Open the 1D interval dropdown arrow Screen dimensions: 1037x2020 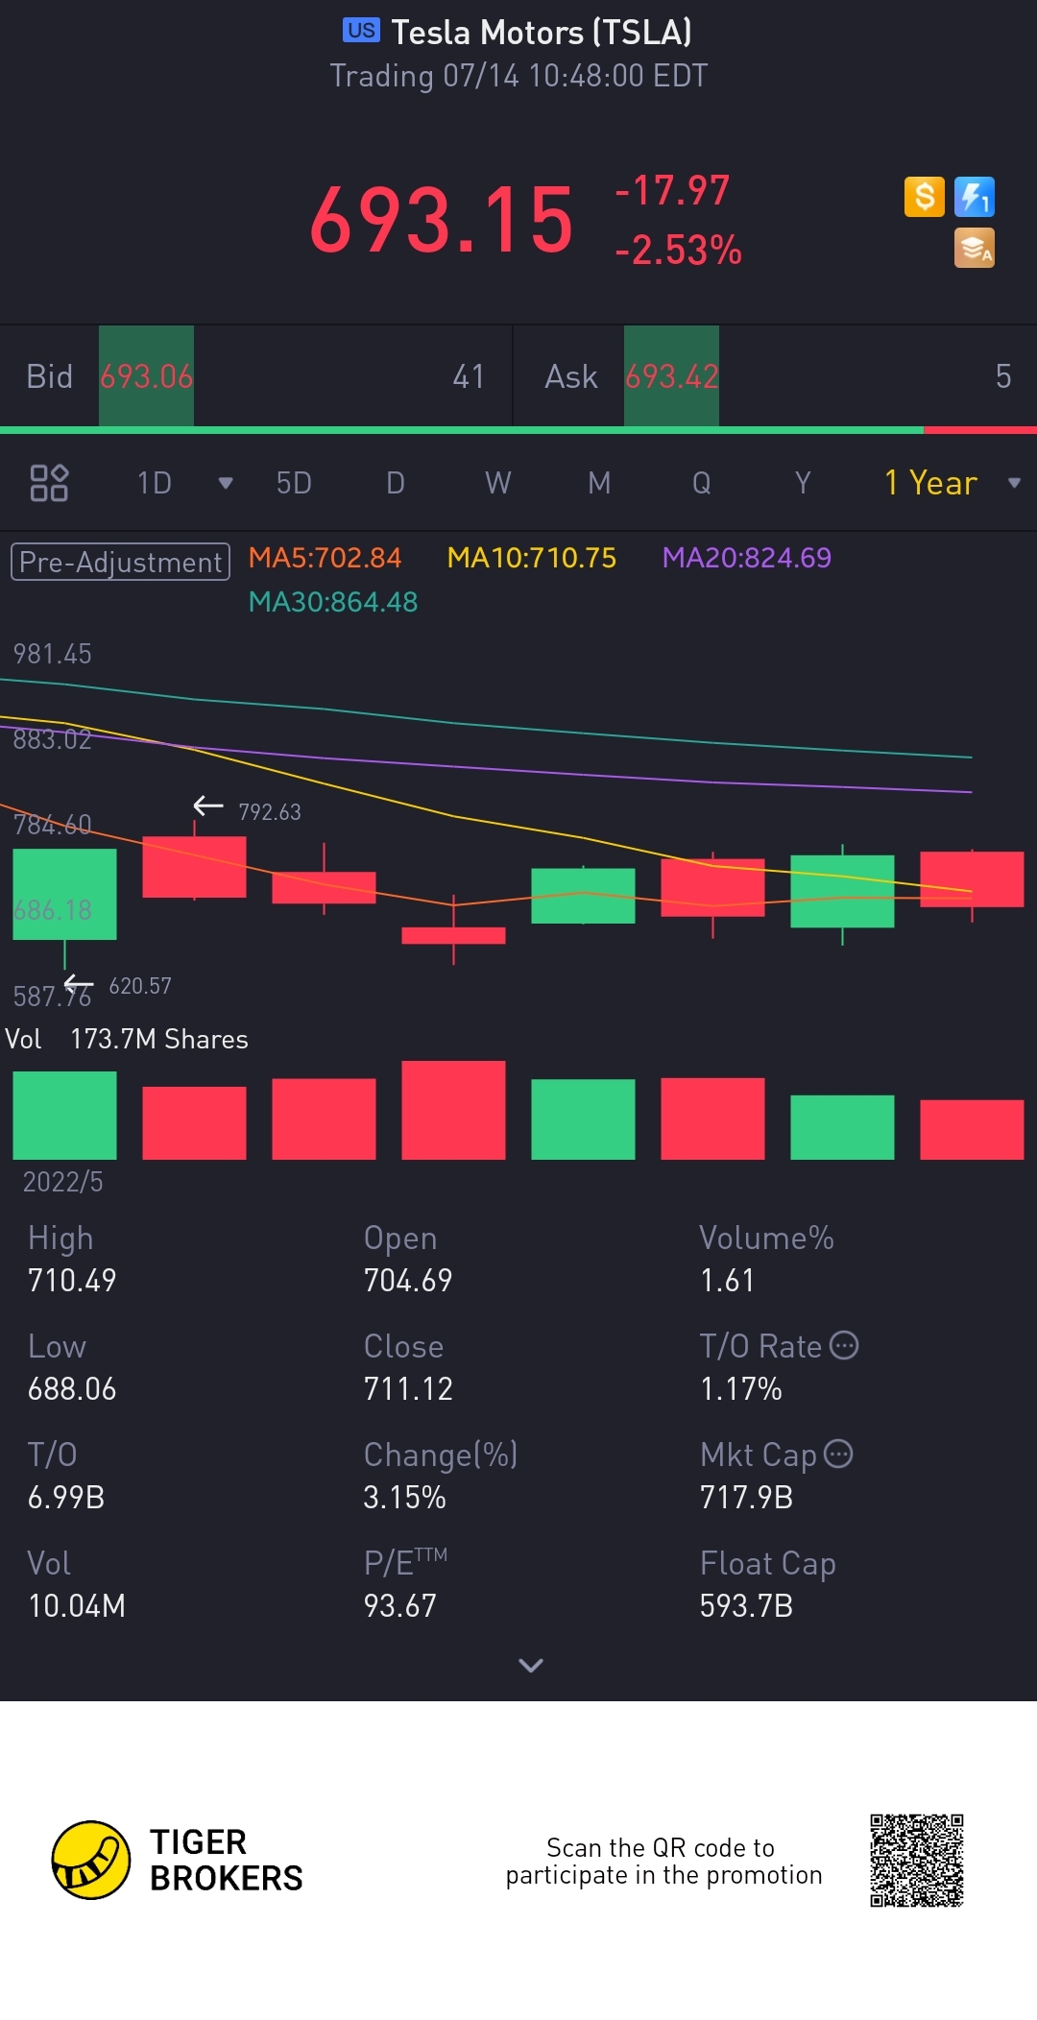[226, 483]
